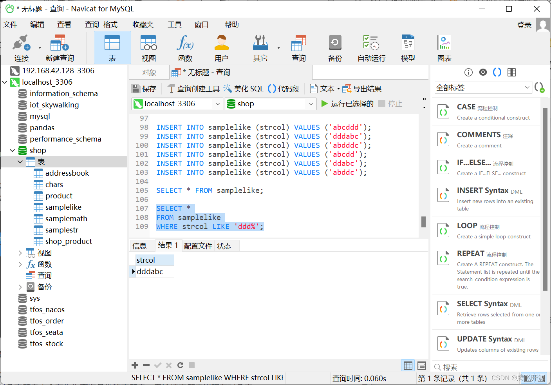Add a record with the plus icon
The image size is (551, 385).
click(135, 365)
